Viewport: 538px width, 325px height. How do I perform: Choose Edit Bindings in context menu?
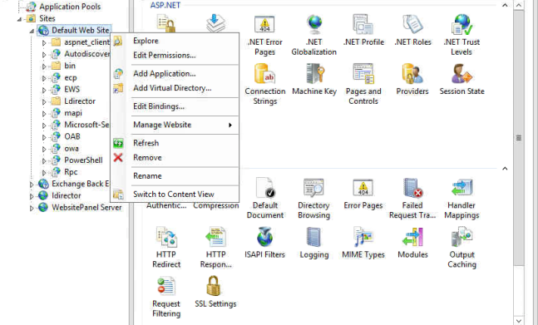tap(175, 106)
